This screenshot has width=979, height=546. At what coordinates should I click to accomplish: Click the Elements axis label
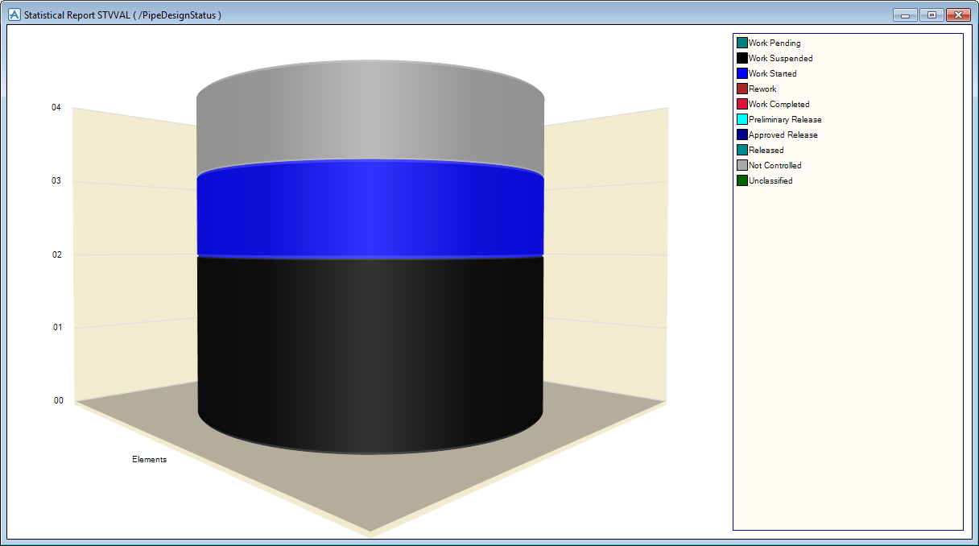[x=150, y=459]
